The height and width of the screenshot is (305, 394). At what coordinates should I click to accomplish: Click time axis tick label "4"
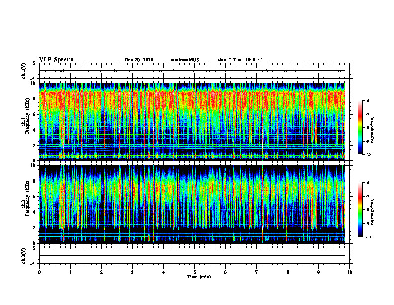tap(164, 272)
